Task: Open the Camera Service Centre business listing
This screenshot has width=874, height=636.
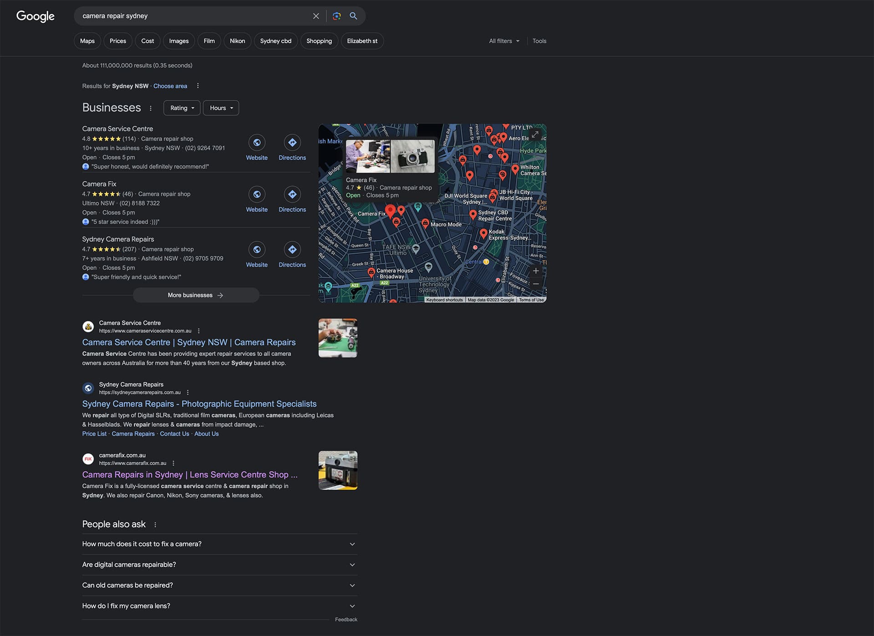Action: [x=117, y=129]
